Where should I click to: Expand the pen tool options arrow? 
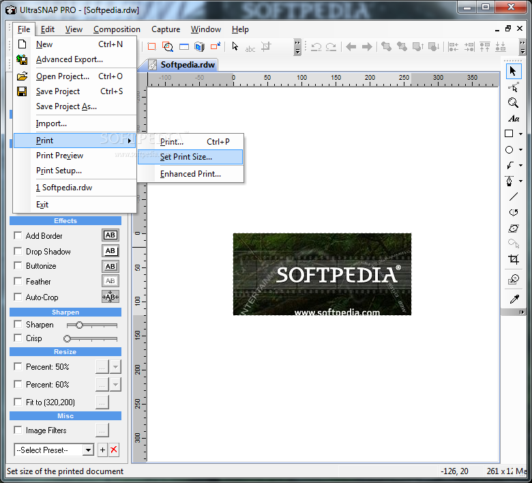tap(521, 181)
